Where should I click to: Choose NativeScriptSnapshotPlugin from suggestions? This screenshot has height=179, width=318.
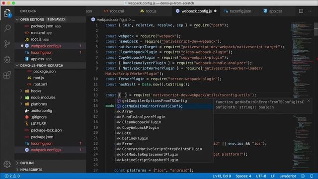coord(164,160)
